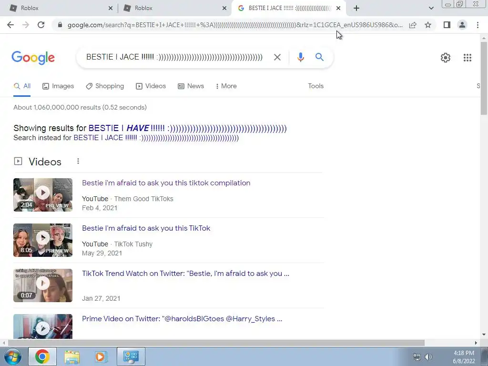Open the volume speaker tray icon
This screenshot has height=366, width=488.
[x=428, y=357]
